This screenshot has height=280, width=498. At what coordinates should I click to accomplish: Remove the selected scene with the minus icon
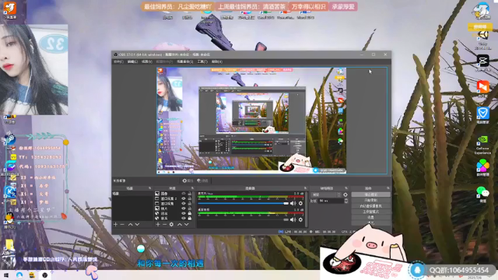pos(122,225)
